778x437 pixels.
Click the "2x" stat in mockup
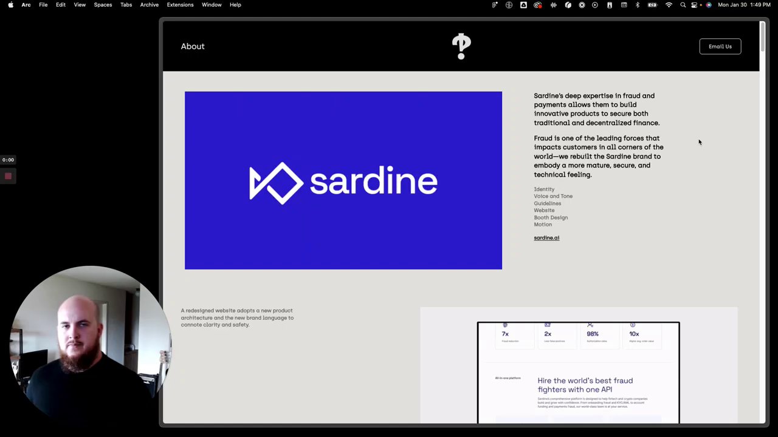point(548,334)
